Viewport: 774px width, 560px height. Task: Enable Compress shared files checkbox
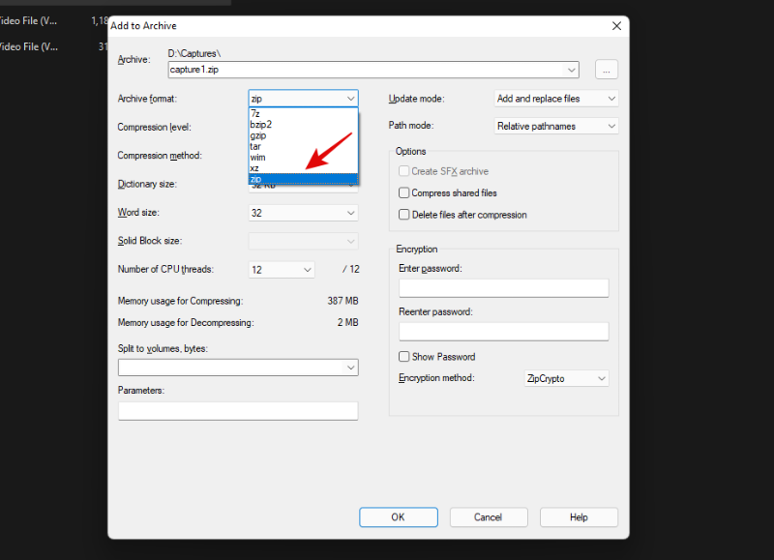click(x=404, y=193)
